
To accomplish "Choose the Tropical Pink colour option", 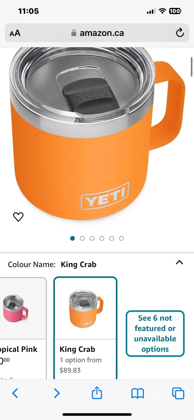I will (x=23, y=328).
